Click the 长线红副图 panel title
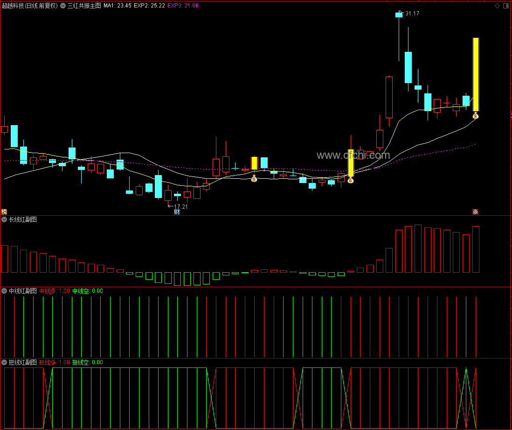Image resolution: width=512 pixels, height=430 pixels. tap(22, 220)
